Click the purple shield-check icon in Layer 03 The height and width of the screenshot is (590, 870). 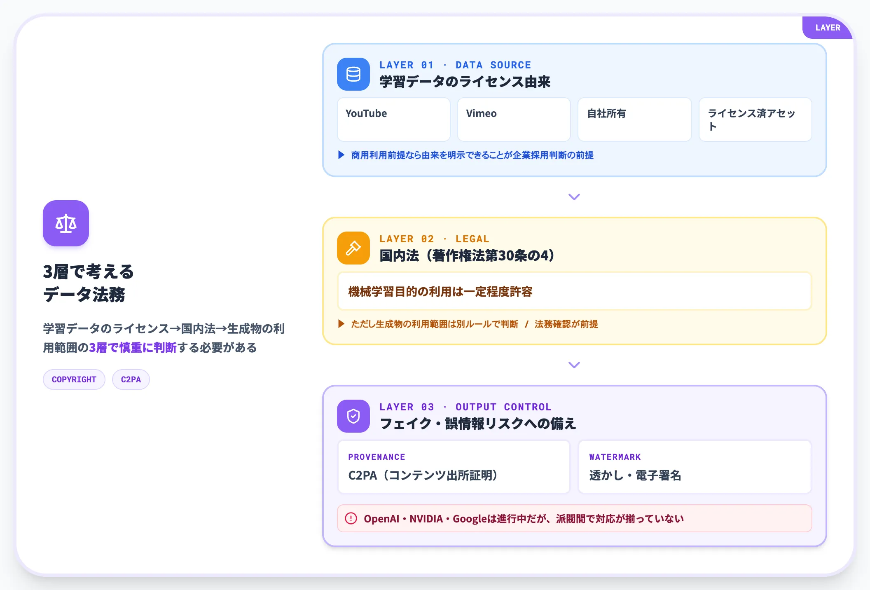click(x=353, y=416)
